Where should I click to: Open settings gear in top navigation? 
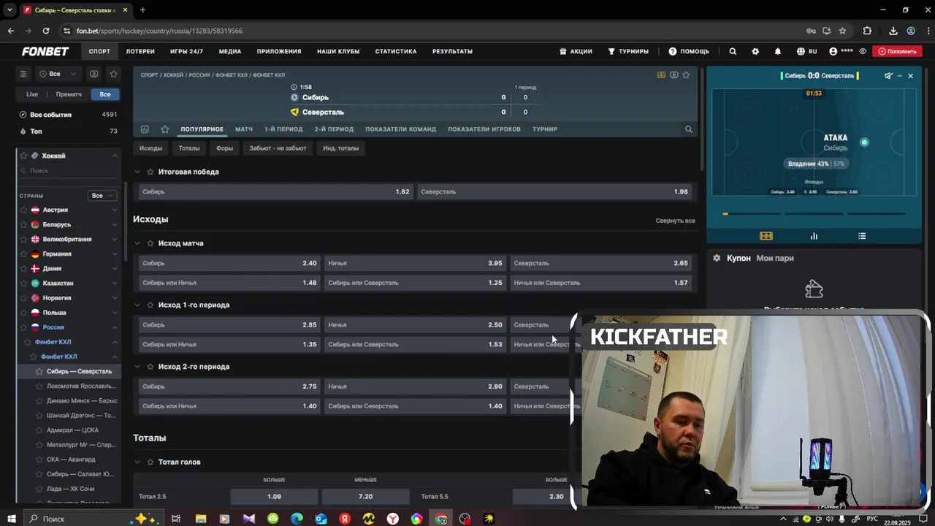[x=755, y=51]
